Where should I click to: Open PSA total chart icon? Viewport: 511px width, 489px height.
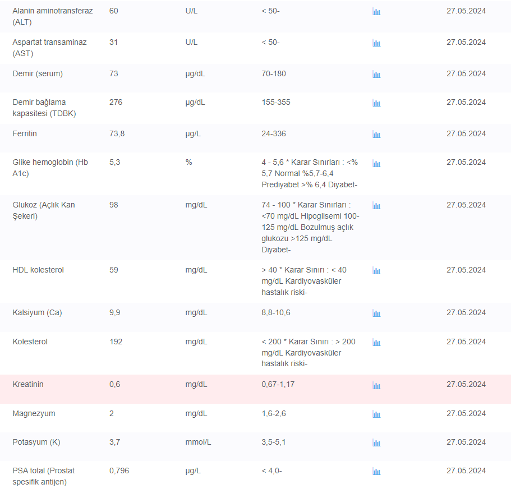pos(376,472)
